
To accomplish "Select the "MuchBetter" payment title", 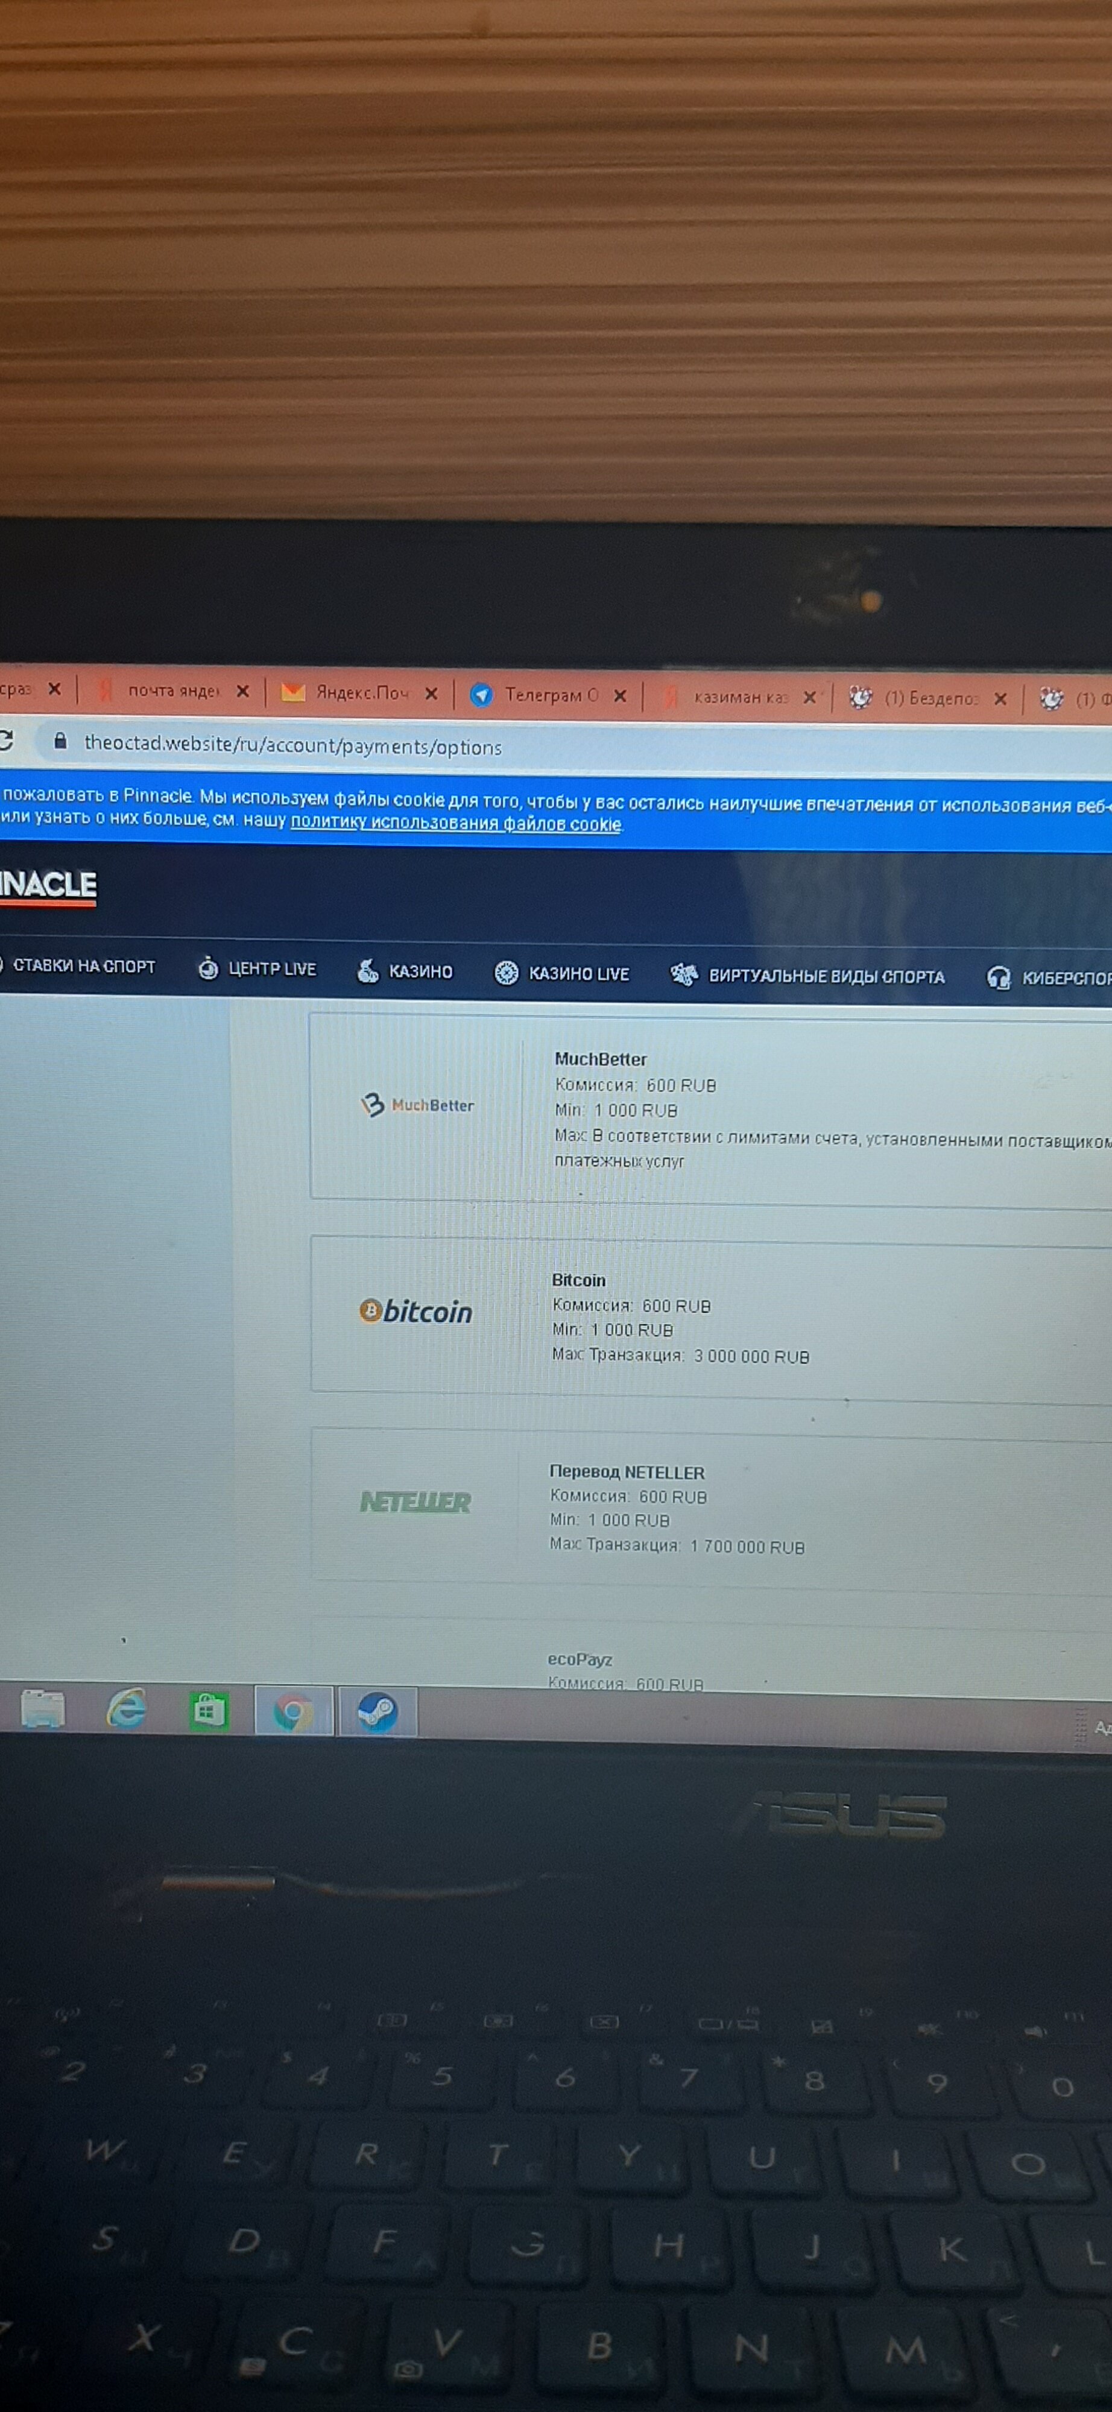I will (x=600, y=1059).
